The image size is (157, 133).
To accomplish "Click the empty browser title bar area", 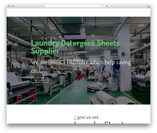I will pos(128,6).
